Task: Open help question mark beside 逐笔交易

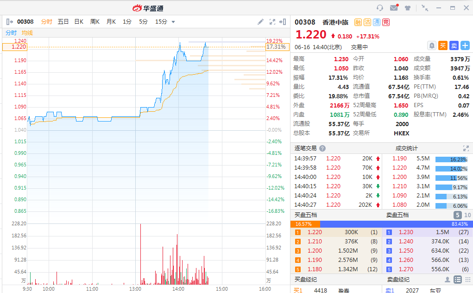Action: click(x=322, y=148)
